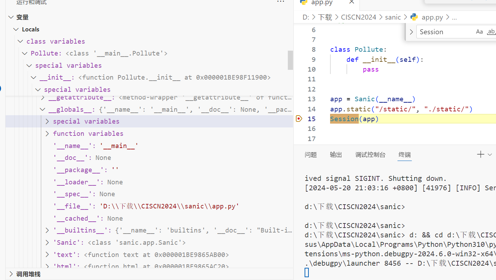The width and height of the screenshot is (496, 280).
Task: Click the variables panel scrollbar thumb
Action: point(290,60)
